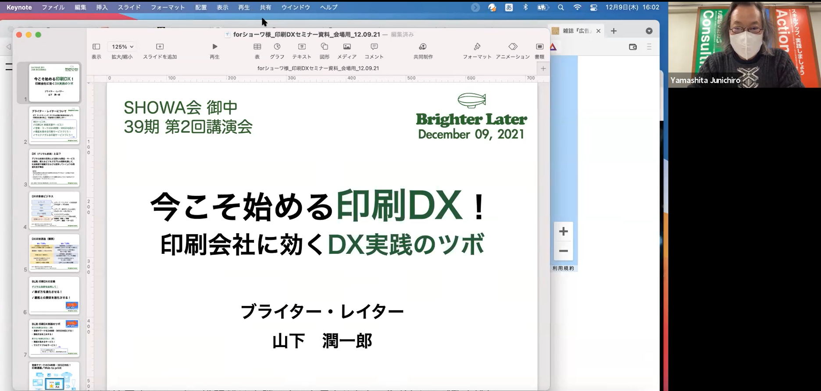This screenshot has height=391, width=821.
Task: Open the 再生 menu in menu bar
Action: pos(244,7)
